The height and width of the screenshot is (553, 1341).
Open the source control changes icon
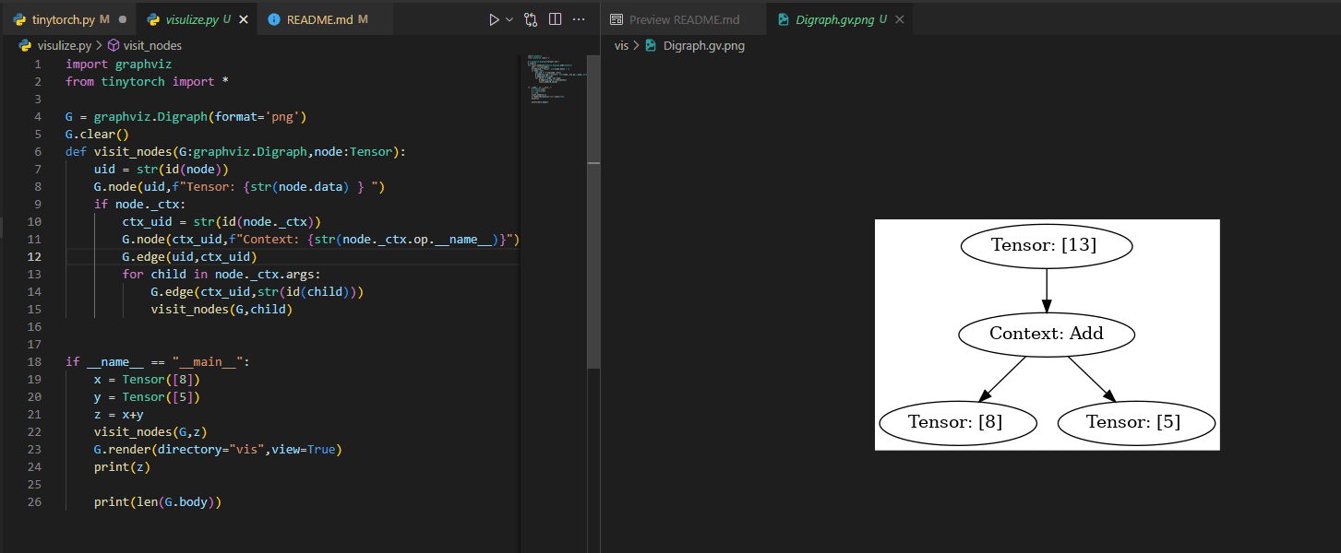click(531, 19)
